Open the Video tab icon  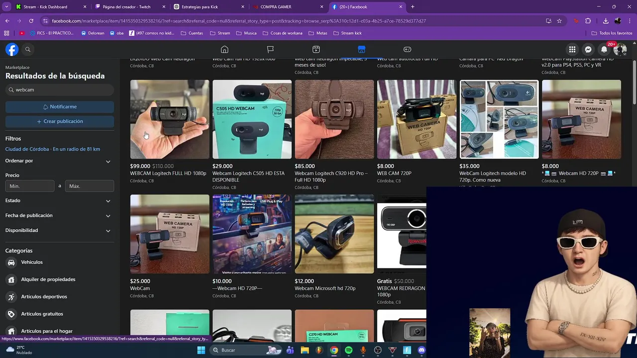(316, 49)
